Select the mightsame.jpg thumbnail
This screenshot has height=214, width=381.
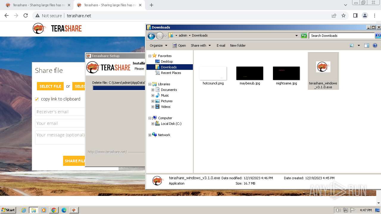pyautogui.click(x=286, y=73)
